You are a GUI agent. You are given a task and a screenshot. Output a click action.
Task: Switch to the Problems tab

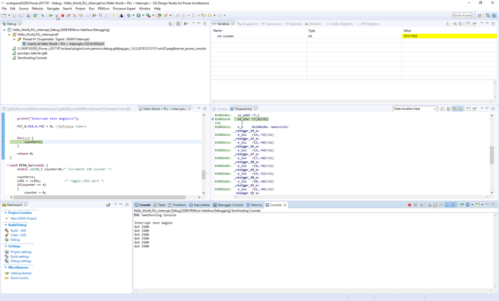177,205
